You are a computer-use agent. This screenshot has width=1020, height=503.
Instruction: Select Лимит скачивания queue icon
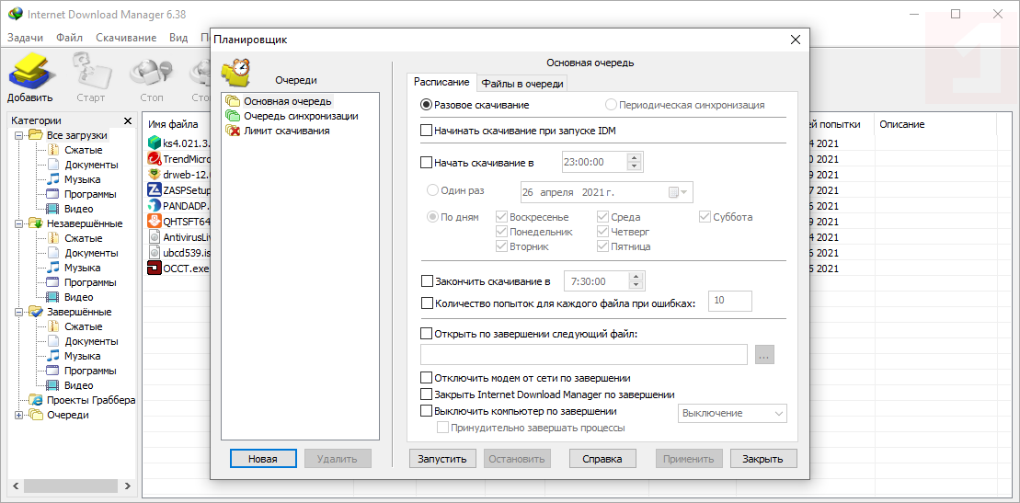coord(232,131)
